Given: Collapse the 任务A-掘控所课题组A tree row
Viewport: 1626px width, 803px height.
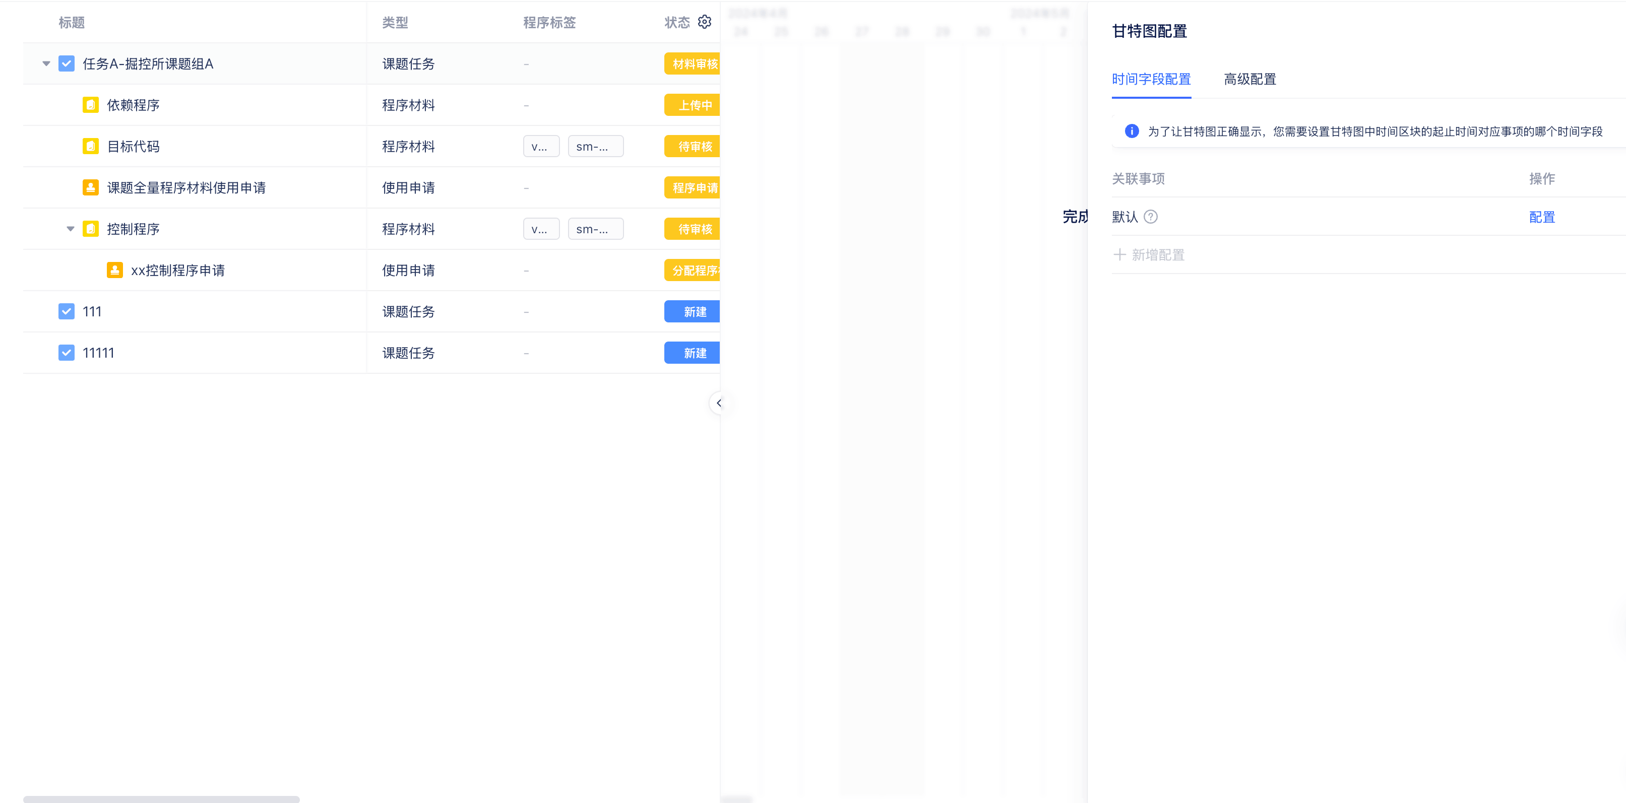Looking at the screenshot, I should (x=46, y=63).
